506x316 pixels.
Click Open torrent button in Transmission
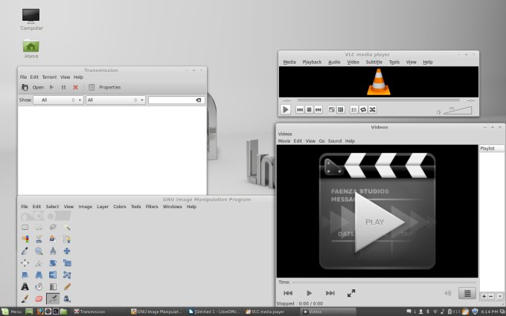(x=33, y=87)
